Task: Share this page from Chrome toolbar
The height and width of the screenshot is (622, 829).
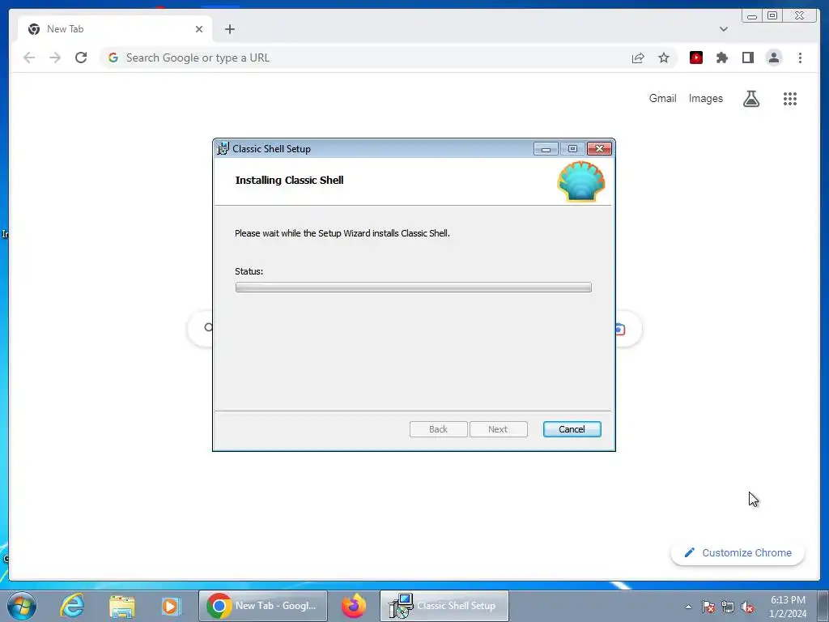Action: pos(638,58)
